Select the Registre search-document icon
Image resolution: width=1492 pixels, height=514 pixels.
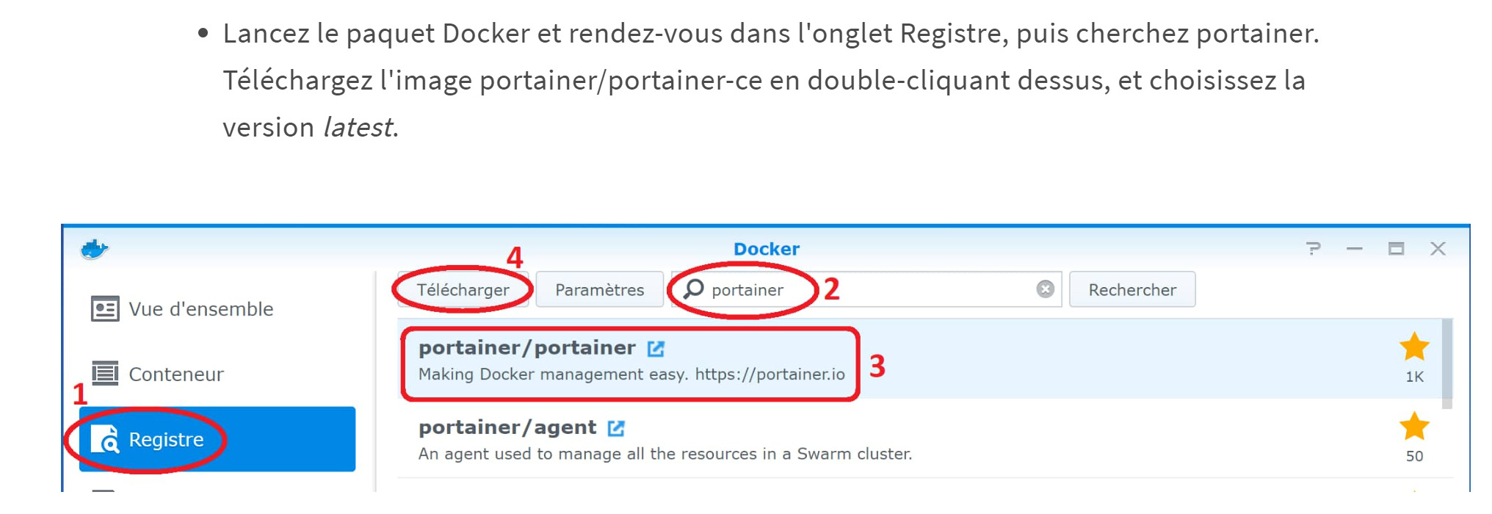(104, 439)
